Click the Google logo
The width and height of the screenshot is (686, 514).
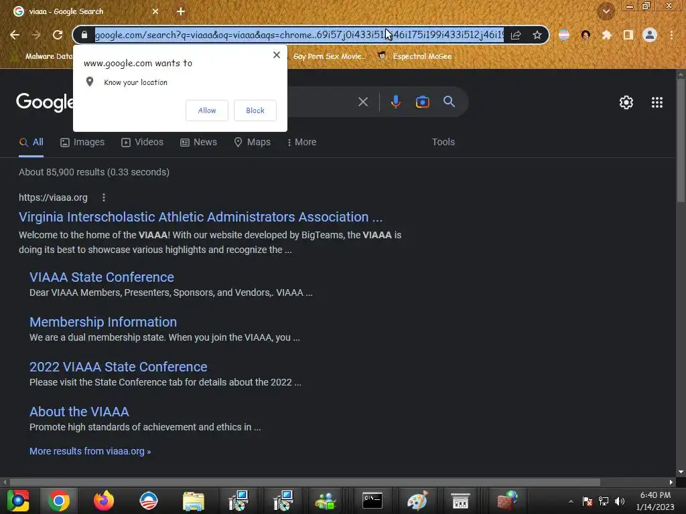tap(45, 102)
